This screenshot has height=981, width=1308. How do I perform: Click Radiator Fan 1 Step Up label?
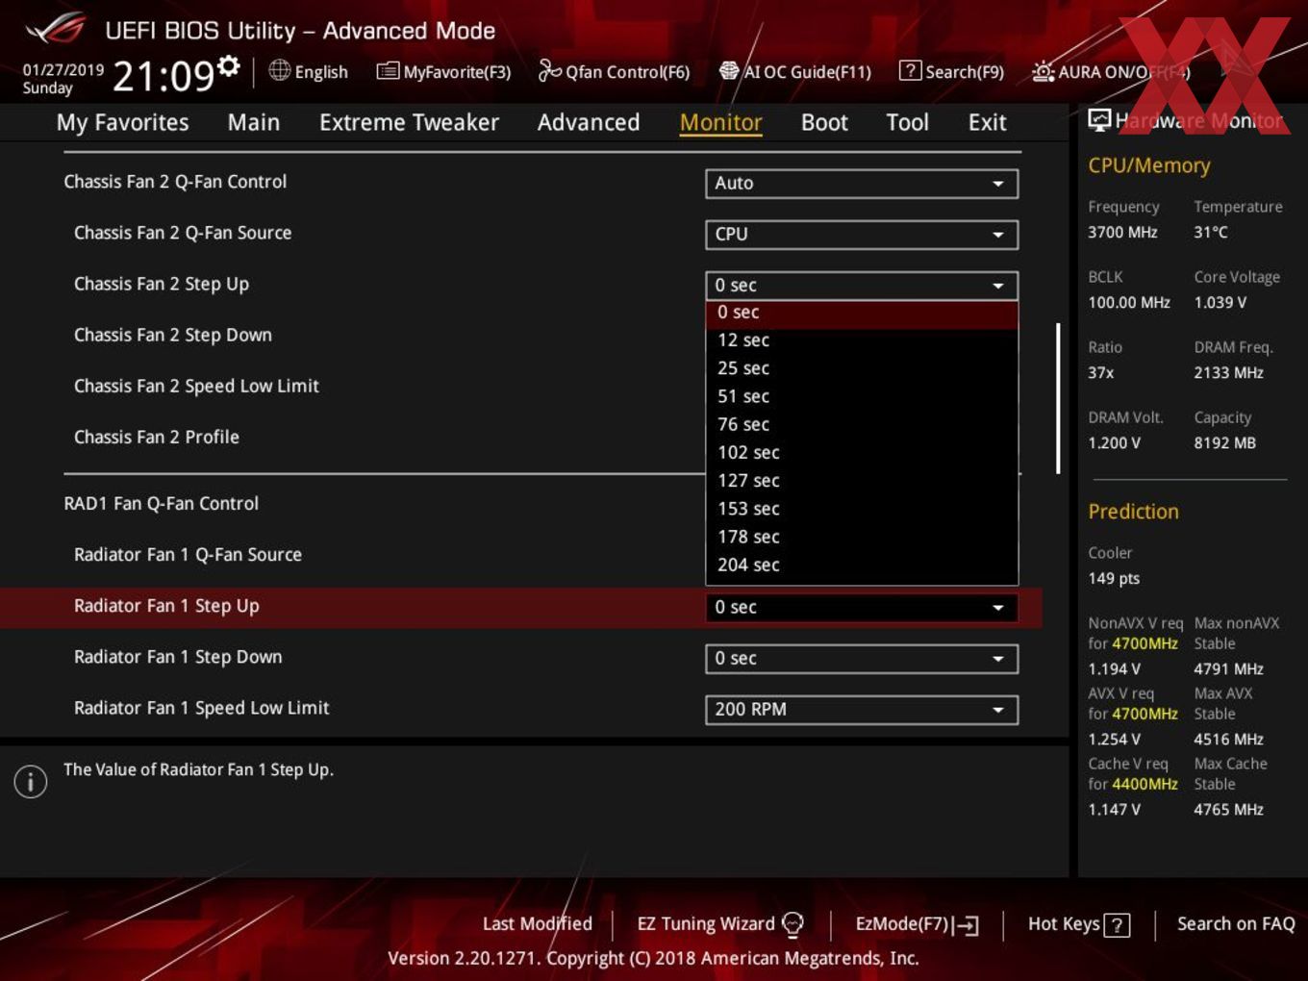(x=166, y=606)
